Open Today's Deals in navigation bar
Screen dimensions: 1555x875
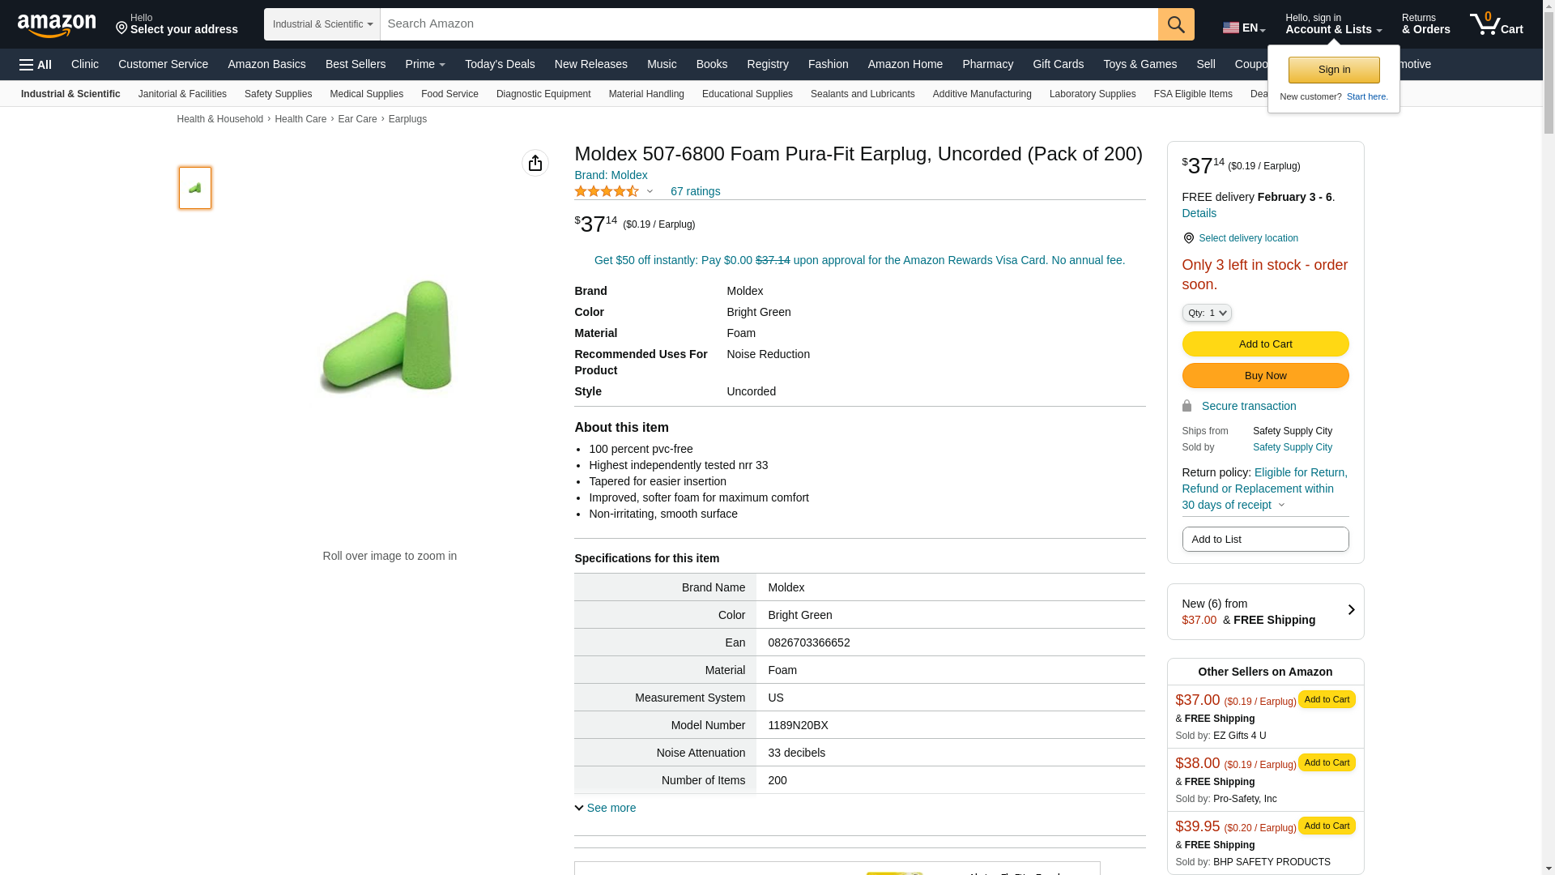[x=500, y=64]
